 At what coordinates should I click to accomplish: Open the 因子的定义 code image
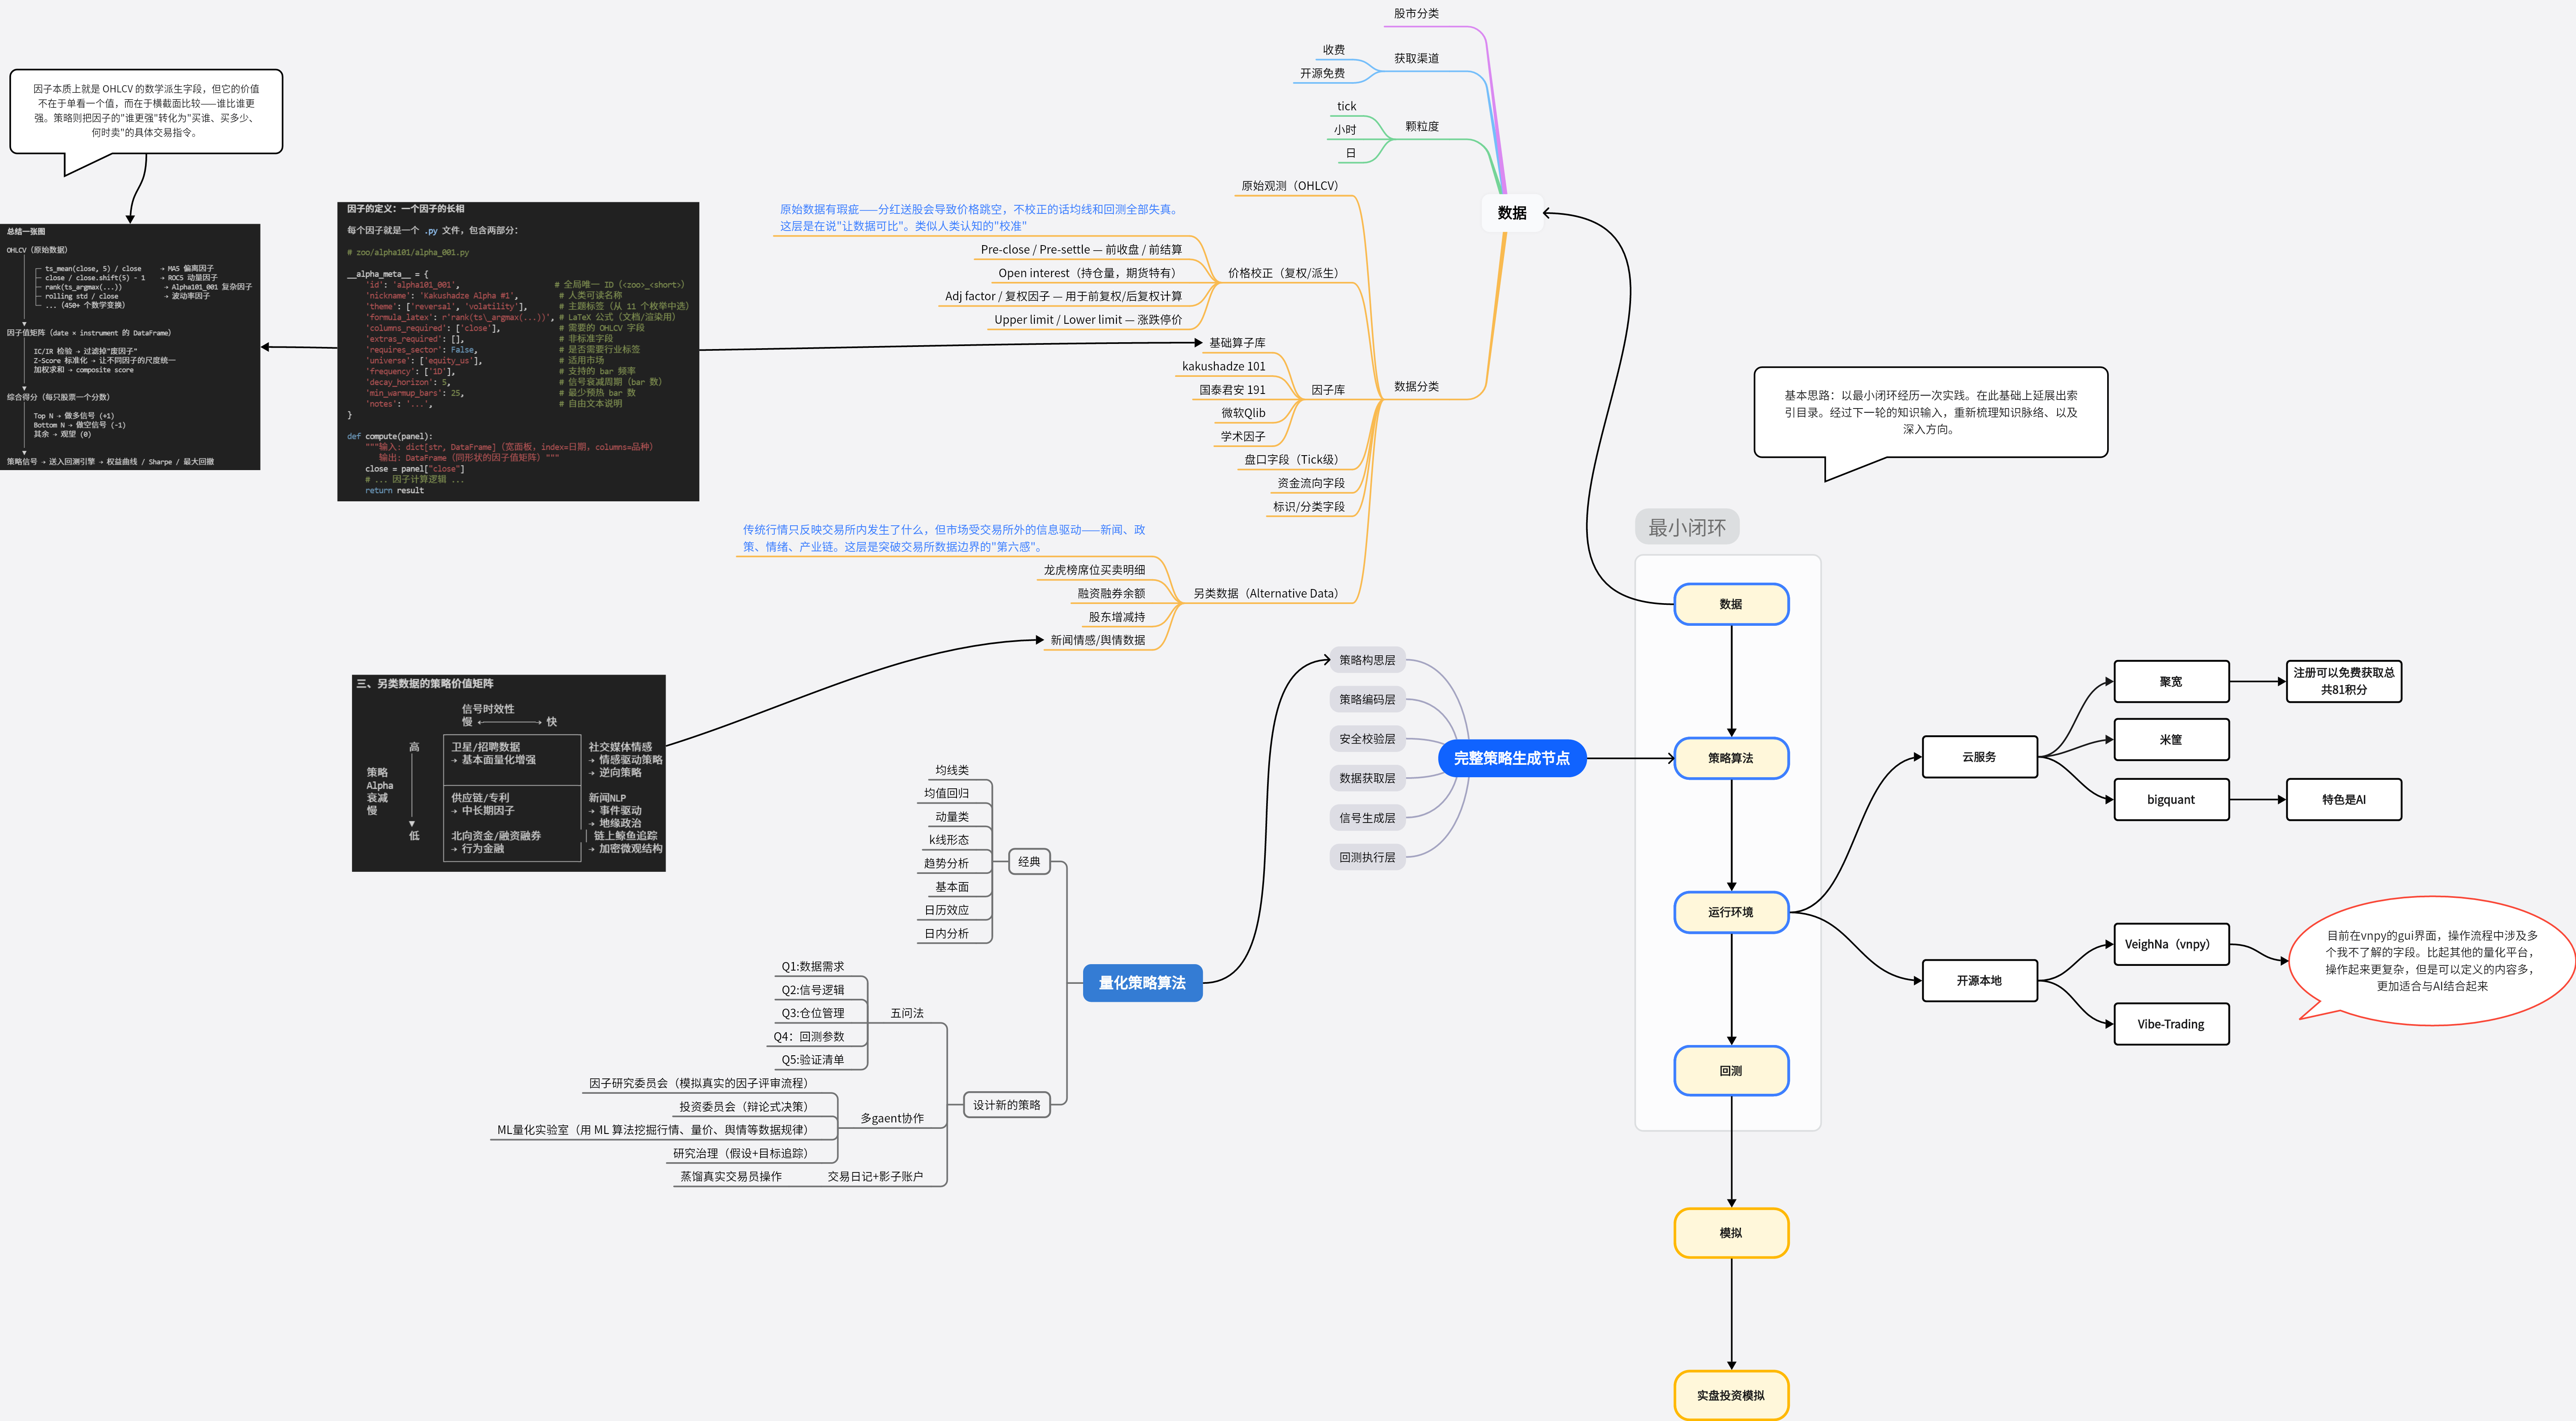(518, 351)
